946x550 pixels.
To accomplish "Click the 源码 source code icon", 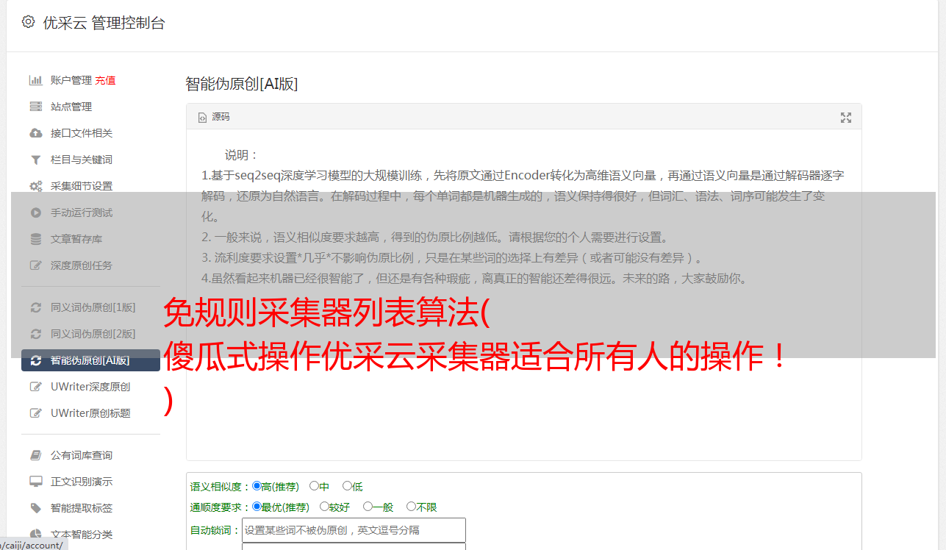I will tap(203, 118).
